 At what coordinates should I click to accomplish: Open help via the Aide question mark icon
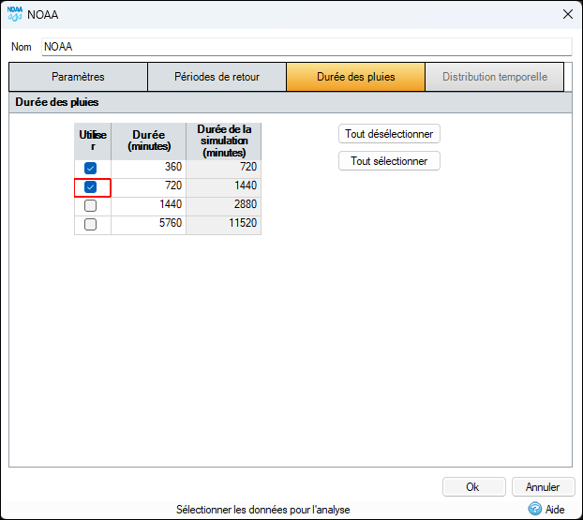pos(534,509)
